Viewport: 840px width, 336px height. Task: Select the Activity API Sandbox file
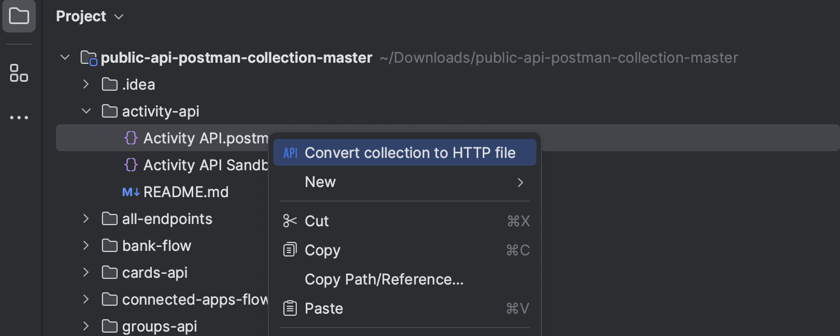(x=206, y=165)
